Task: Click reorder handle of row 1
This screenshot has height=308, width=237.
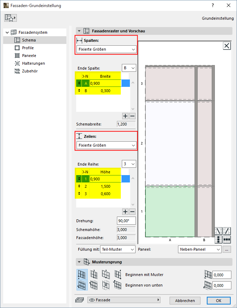Action: click(x=79, y=179)
